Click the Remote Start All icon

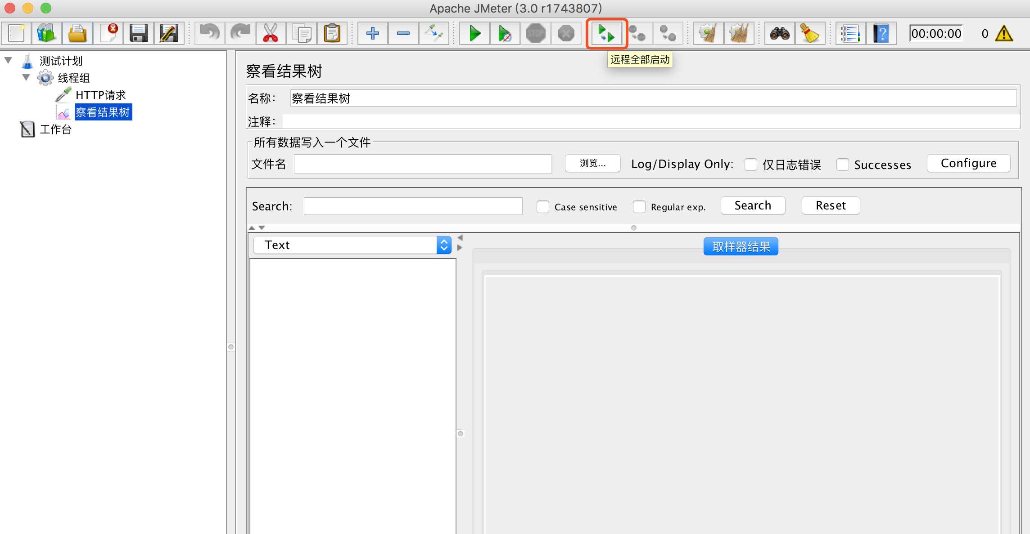(x=606, y=33)
